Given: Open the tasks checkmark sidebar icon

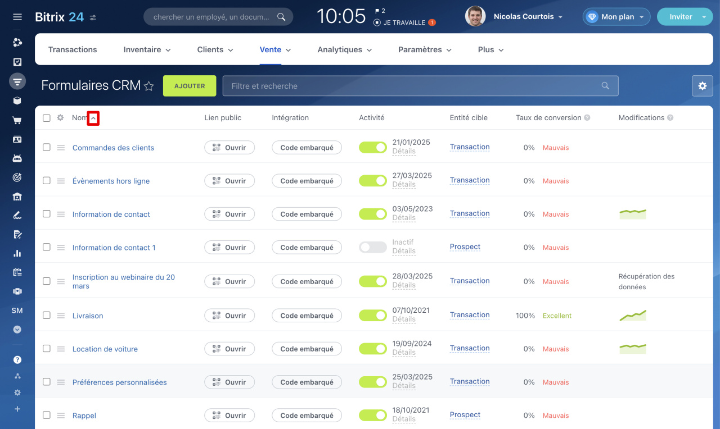Looking at the screenshot, I should coord(17,62).
